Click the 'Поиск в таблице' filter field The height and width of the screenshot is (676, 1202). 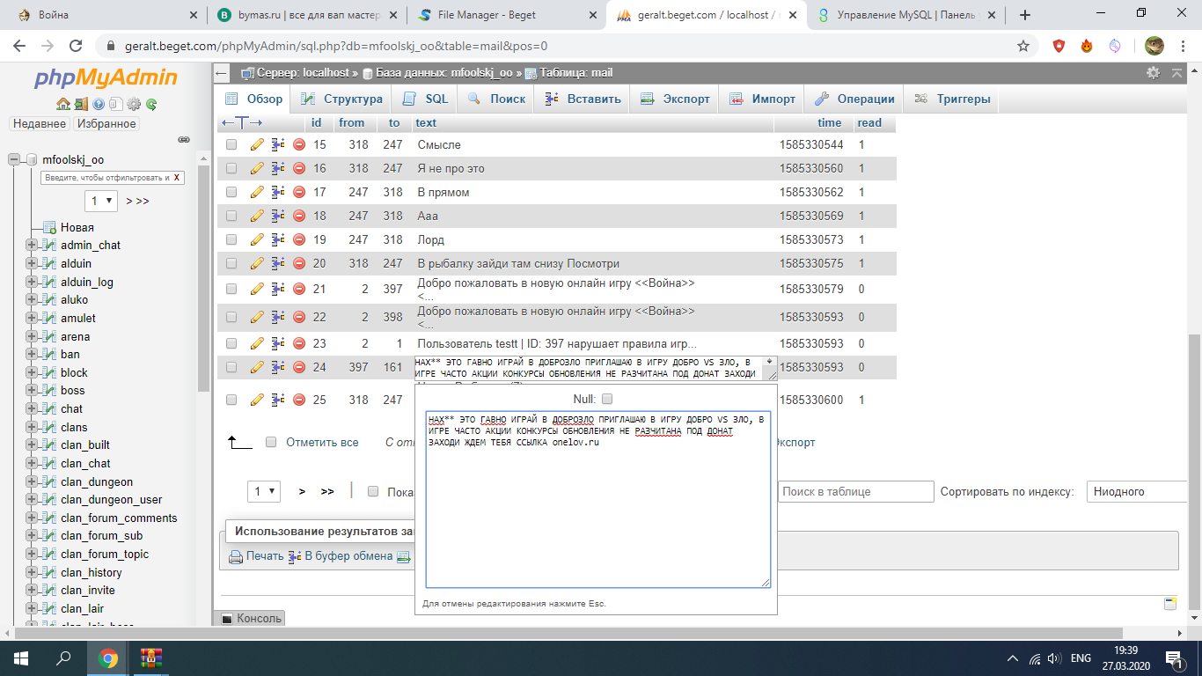(854, 492)
